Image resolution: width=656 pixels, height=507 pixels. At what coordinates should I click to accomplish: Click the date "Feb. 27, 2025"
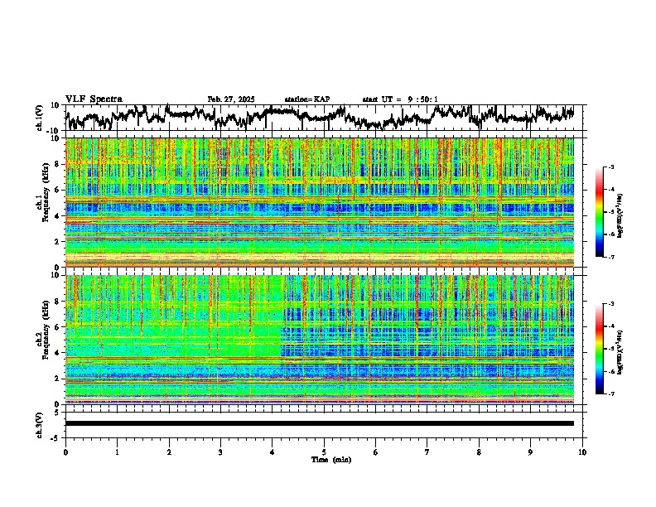tap(231, 99)
